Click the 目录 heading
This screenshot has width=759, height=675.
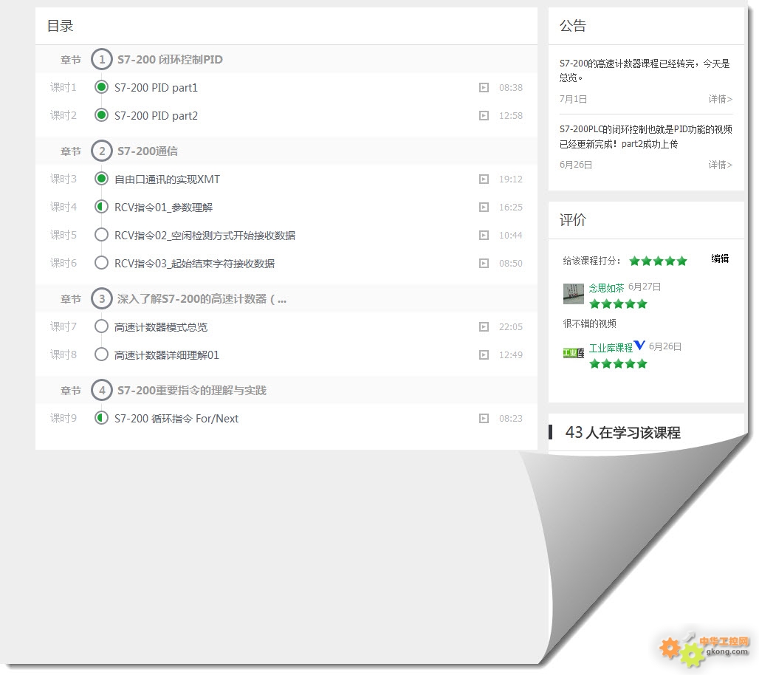60,26
